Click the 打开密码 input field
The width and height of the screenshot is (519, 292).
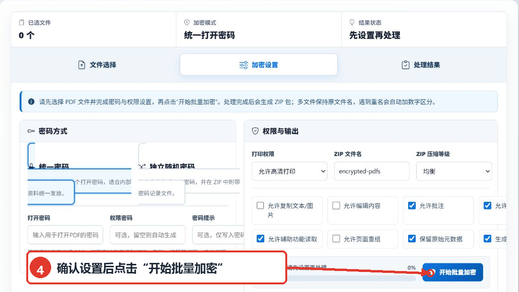(x=65, y=235)
